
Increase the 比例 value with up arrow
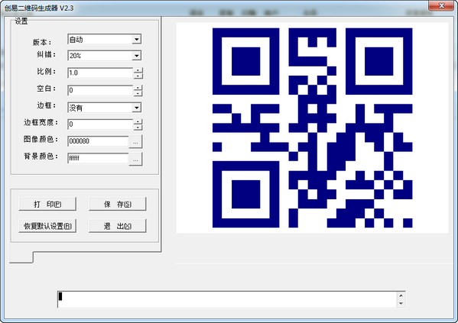pos(138,70)
